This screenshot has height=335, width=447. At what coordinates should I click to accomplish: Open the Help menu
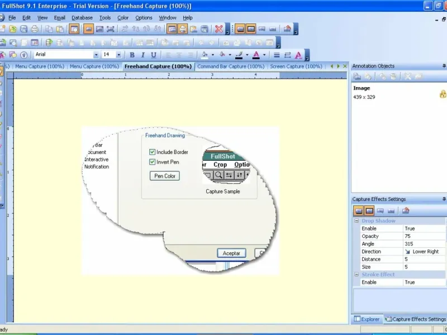coord(188,18)
